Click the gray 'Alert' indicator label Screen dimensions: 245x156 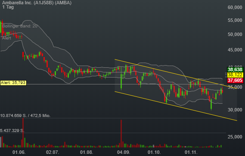coord(6,38)
